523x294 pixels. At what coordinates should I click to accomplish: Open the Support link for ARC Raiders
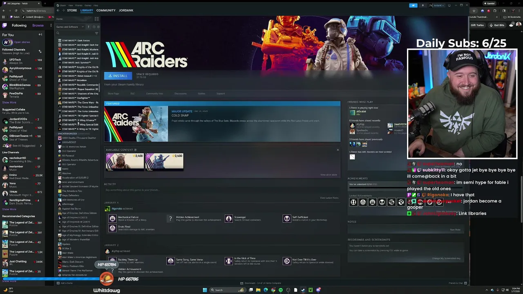221,94
